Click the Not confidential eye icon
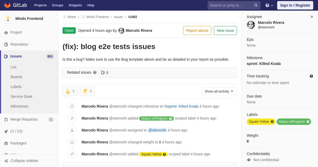Image resolution: width=318 pixels, height=167 pixels. [x=249, y=160]
